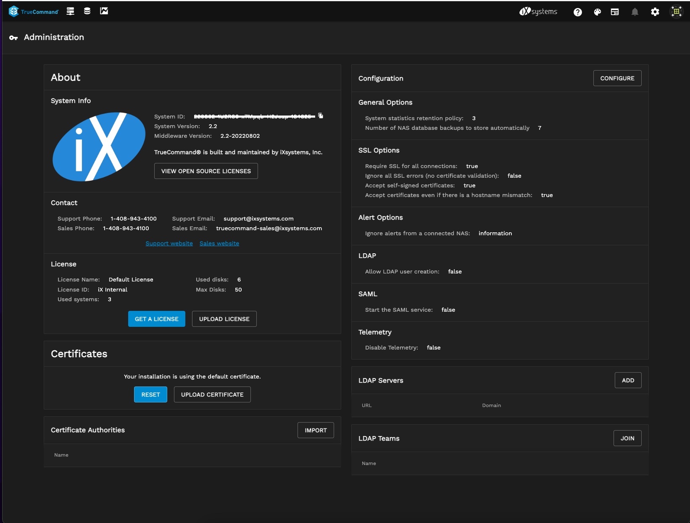Open the user avatar menu
Screen dimensions: 690x523
[x=677, y=12]
